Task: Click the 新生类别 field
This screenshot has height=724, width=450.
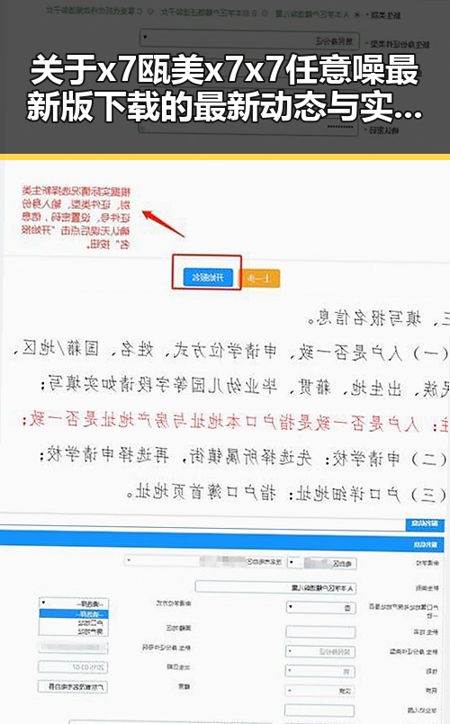Action: 275,587
